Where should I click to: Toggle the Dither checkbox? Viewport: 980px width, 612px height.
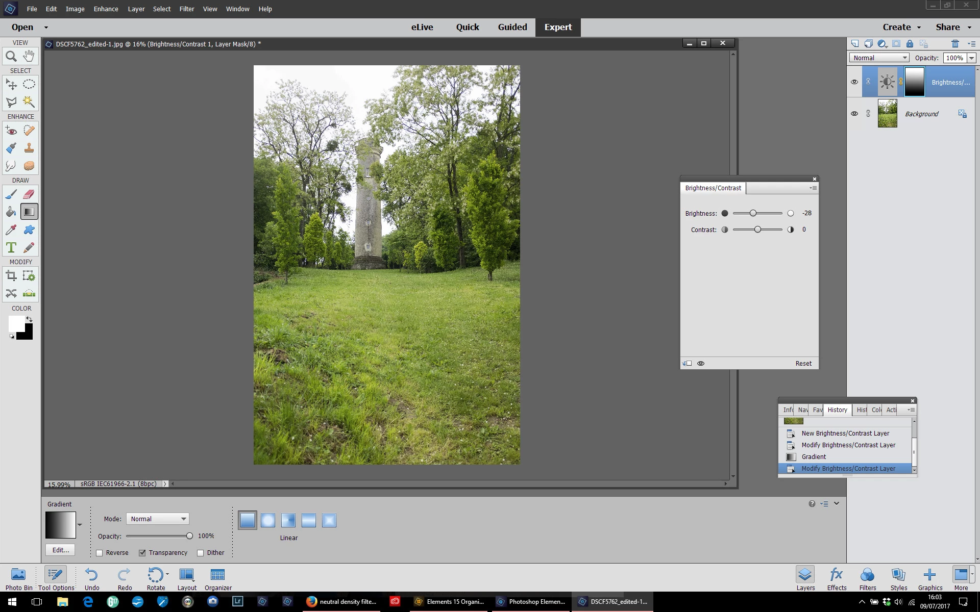[x=201, y=553]
